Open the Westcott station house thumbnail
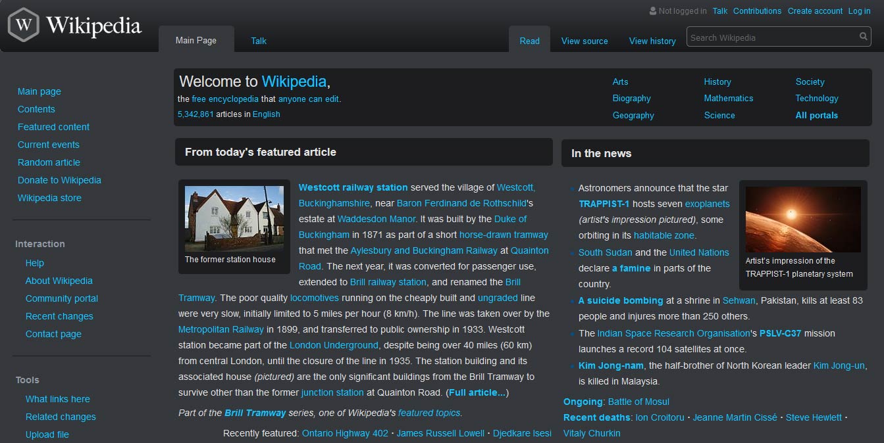 [234, 219]
